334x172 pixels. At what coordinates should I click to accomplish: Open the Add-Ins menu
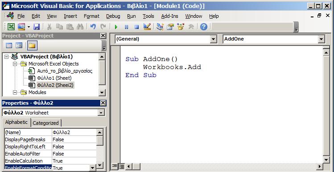[x=169, y=16]
